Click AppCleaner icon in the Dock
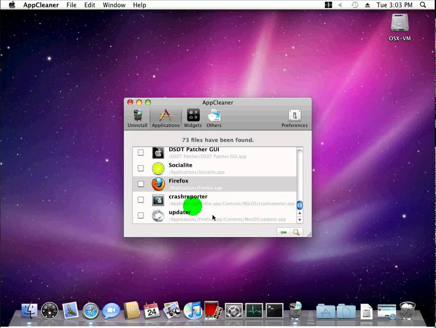Image resolution: width=436 pixels, height=328 pixels. pos(295,310)
